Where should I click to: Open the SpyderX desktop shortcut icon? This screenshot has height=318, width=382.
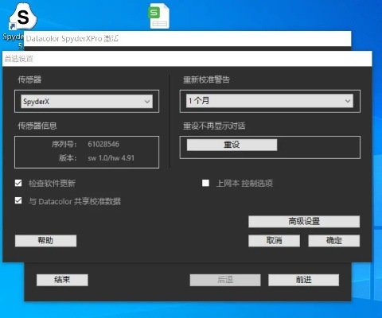click(22, 17)
